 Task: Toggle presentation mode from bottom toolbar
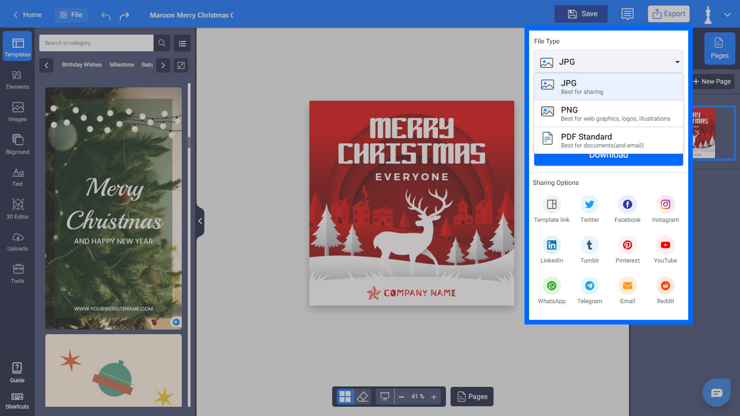pos(384,396)
